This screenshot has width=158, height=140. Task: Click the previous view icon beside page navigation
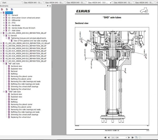(136, 137)
